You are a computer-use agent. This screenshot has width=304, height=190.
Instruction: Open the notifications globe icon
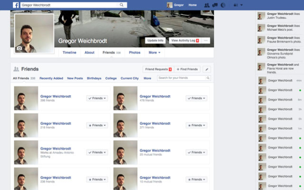[223, 5]
